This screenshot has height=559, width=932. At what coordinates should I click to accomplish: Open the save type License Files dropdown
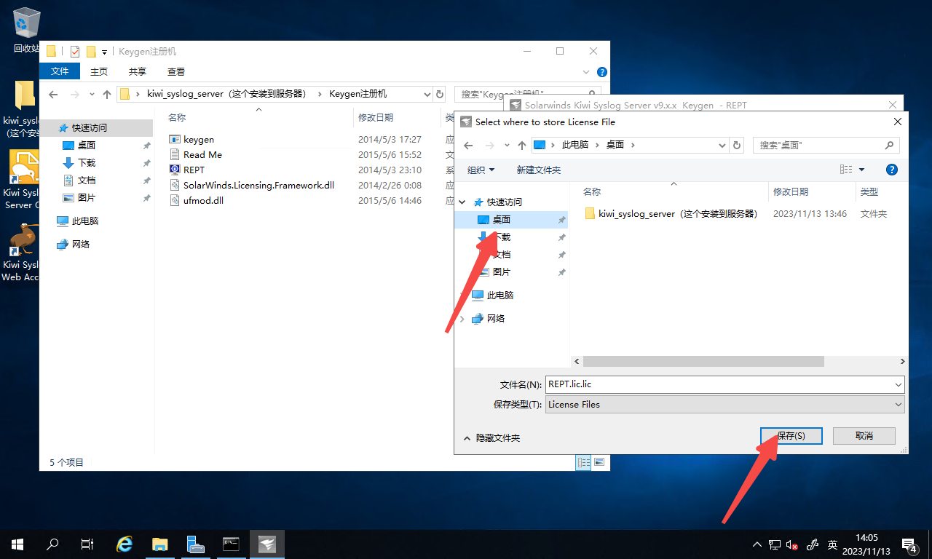tap(725, 404)
